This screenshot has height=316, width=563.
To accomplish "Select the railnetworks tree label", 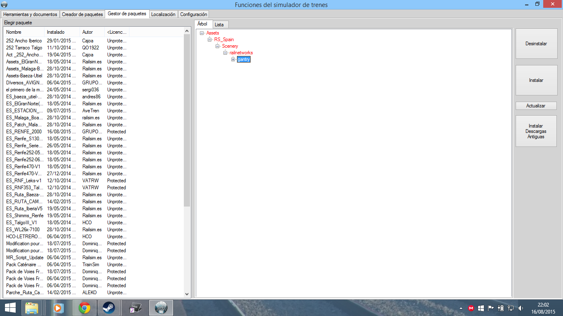I will pos(241,53).
